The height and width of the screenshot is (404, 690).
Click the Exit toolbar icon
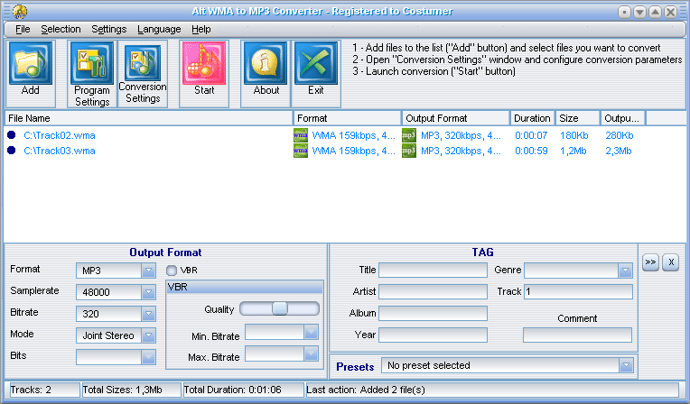tap(316, 63)
